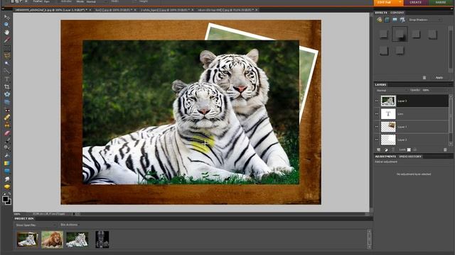Show All effects in Effects panel
The image size is (455, 255).
pyautogui.click(x=402, y=20)
